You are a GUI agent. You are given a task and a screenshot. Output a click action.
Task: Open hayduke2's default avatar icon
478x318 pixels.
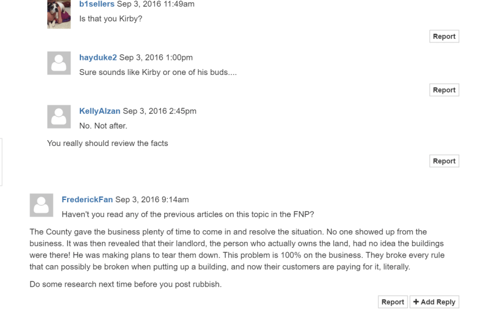(59, 63)
